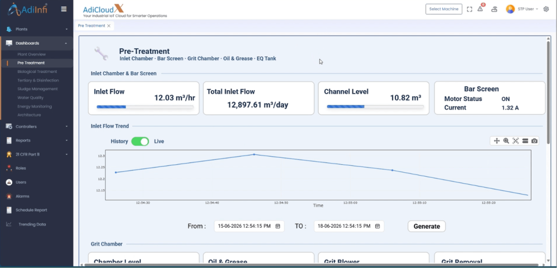
Task: Click the Trending Data chart icon
Action: (9, 225)
